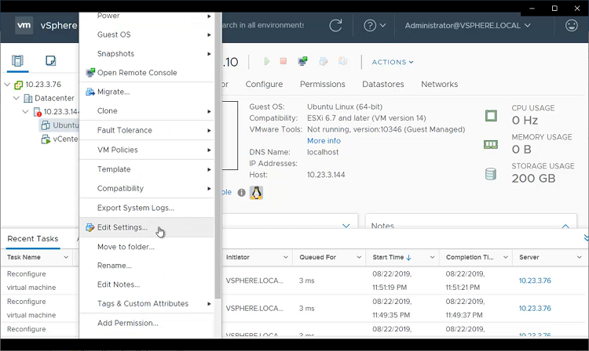Click the vCenter VM tree icon
This screenshot has height=351, width=589.
coord(46,139)
